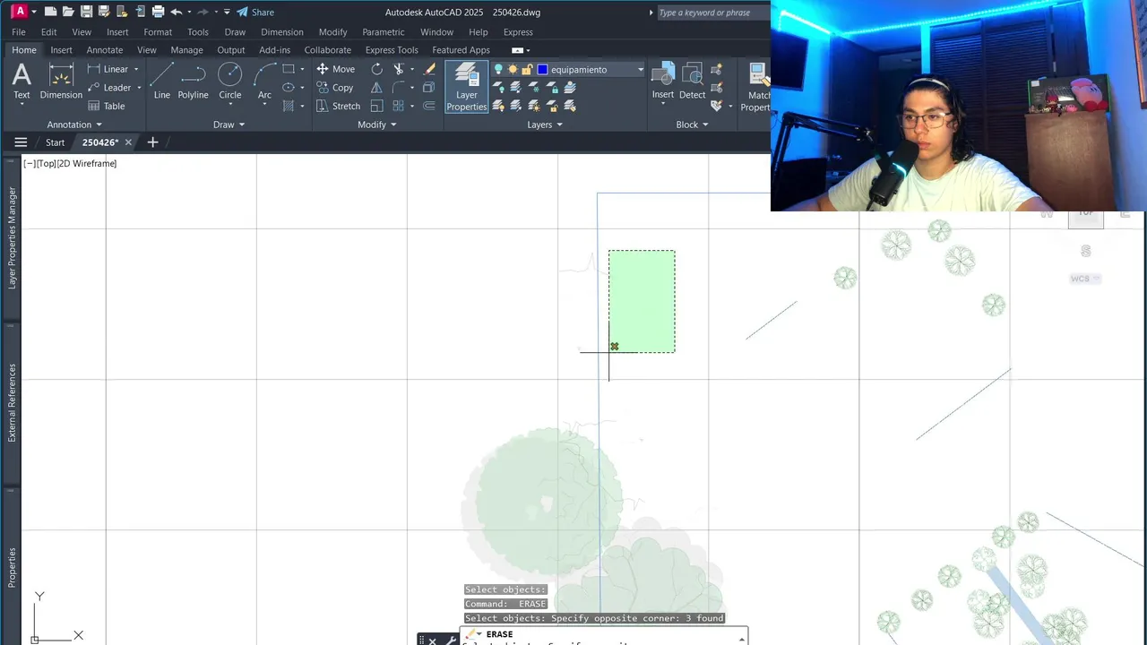Open Layer Properties manager button
Screen dimensions: 1147x645
click(x=467, y=87)
